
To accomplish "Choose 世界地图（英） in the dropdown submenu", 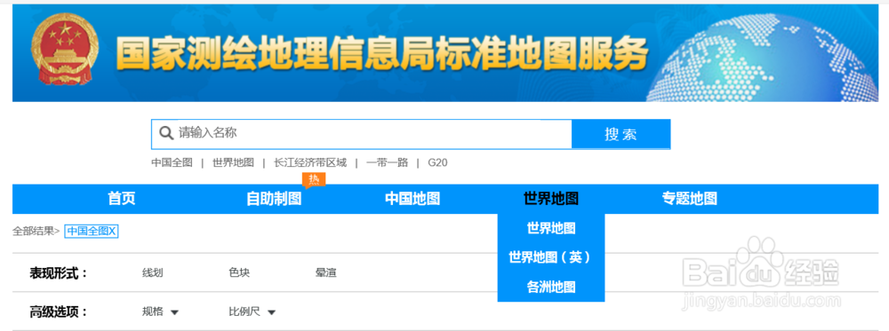I will point(551,257).
